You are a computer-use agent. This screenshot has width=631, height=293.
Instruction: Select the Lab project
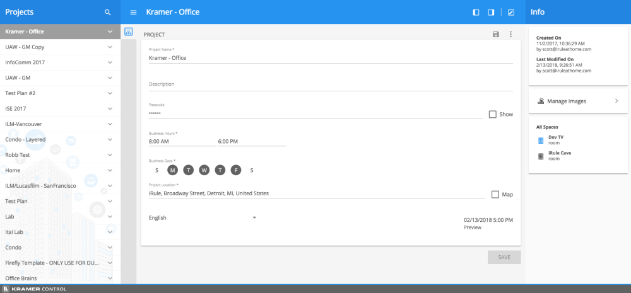[x=60, y=217]
